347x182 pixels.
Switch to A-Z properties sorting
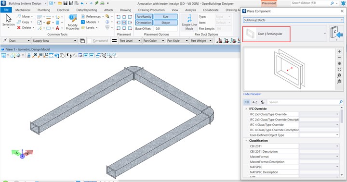(x=255, y=102)
